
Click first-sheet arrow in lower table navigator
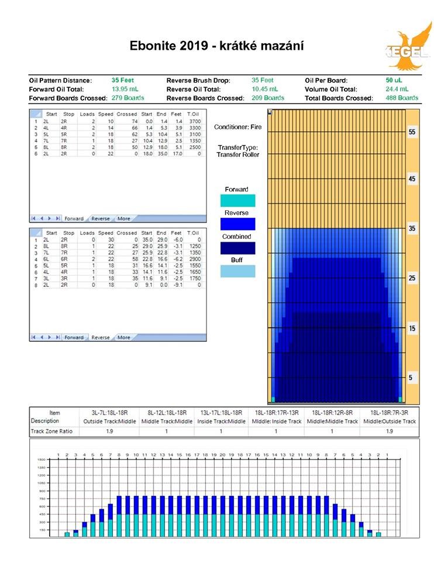pos(33,338)
